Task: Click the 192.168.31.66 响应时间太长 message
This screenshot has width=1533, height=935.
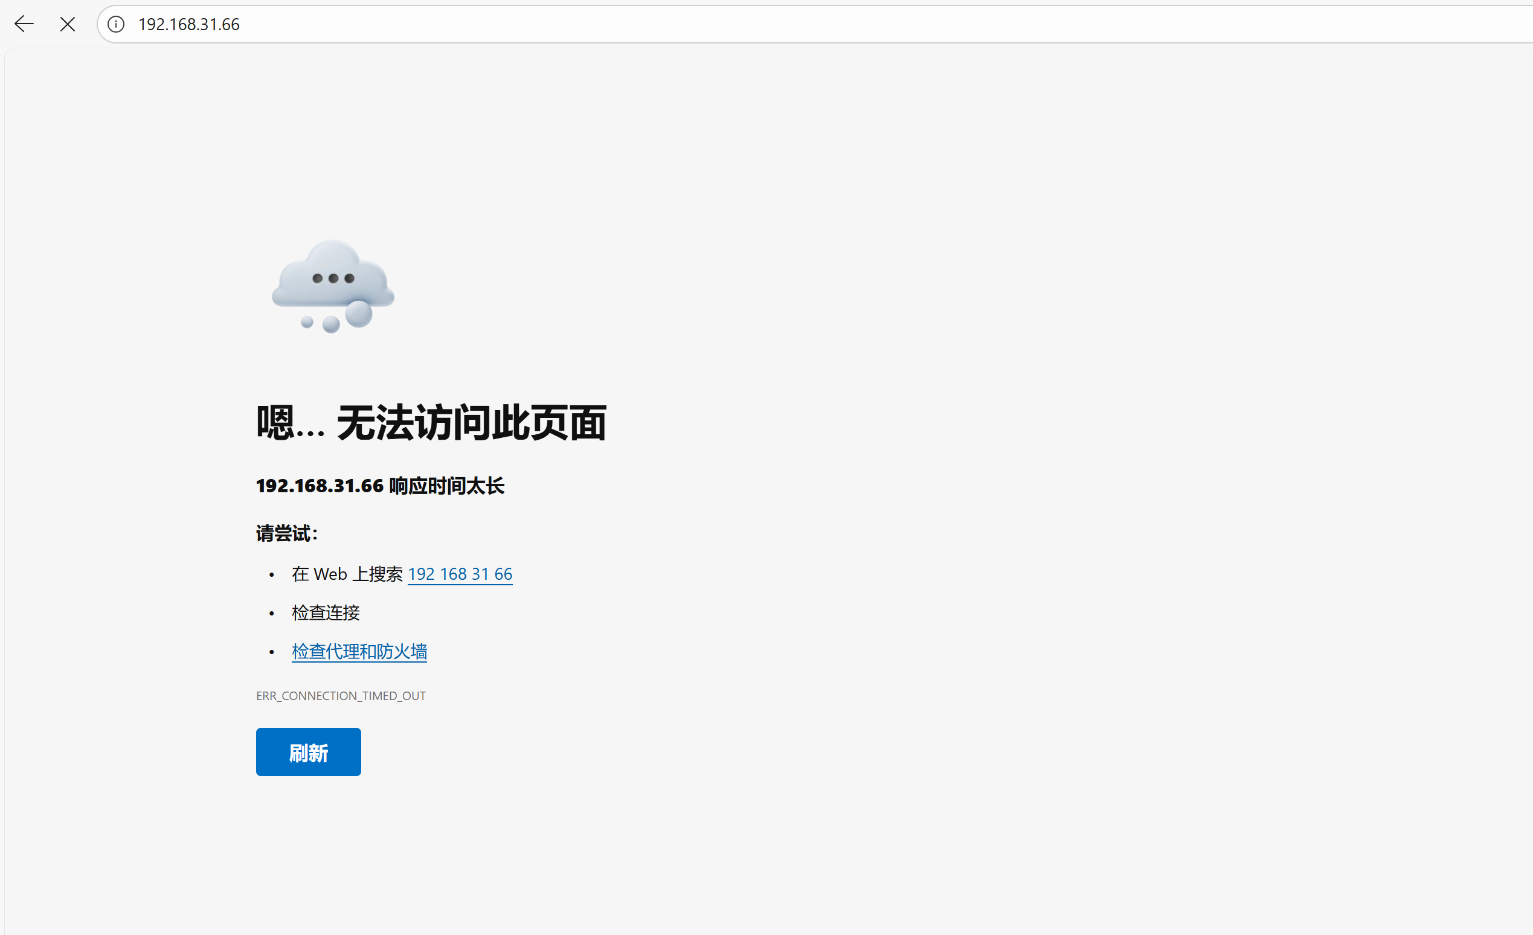Action: click(x=380, y=486)
